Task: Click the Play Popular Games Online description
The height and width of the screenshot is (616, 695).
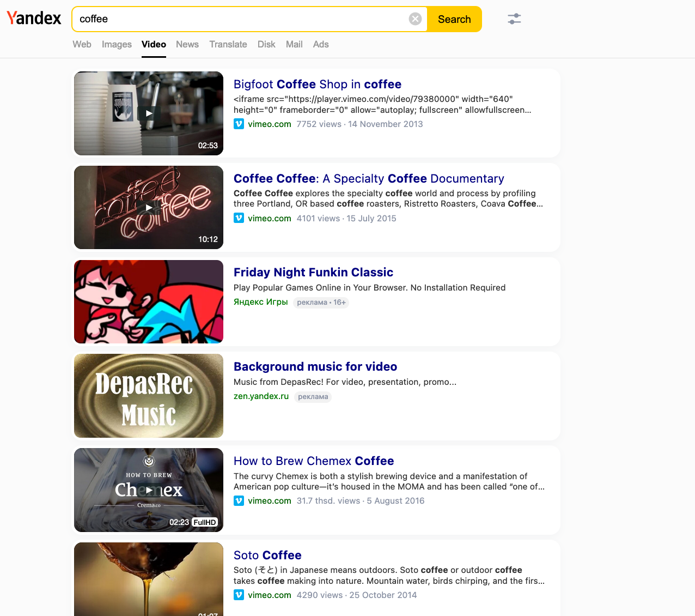Action: pyautogui.click(x=369, y=287)
